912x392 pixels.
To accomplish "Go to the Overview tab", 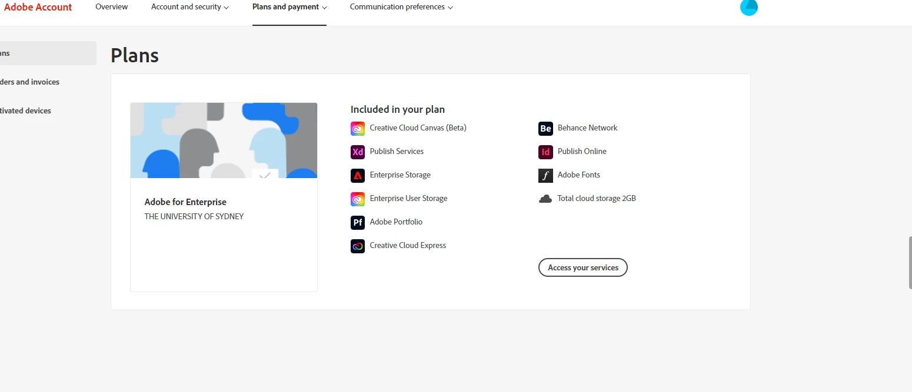I will (112, 7).
